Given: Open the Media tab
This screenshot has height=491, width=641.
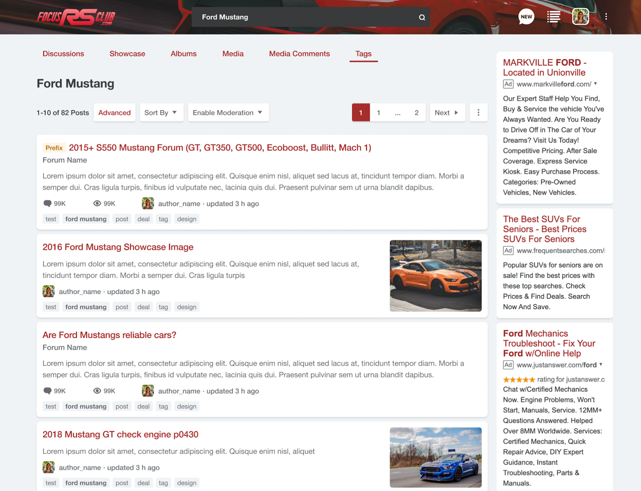Looking at the screenshot, I should (x=233, y=54).
